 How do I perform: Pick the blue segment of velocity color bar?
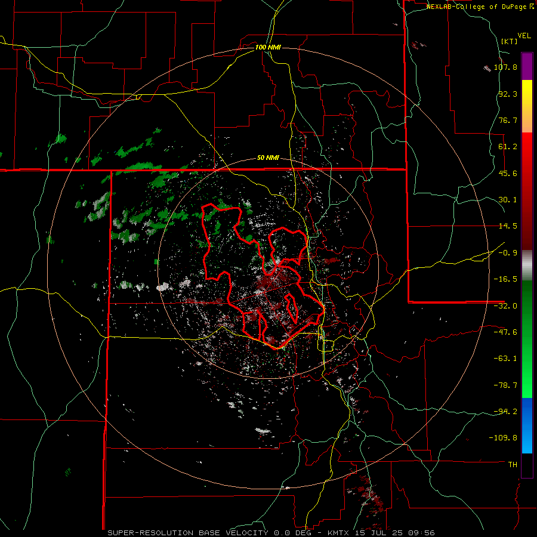tap(527, 425)
